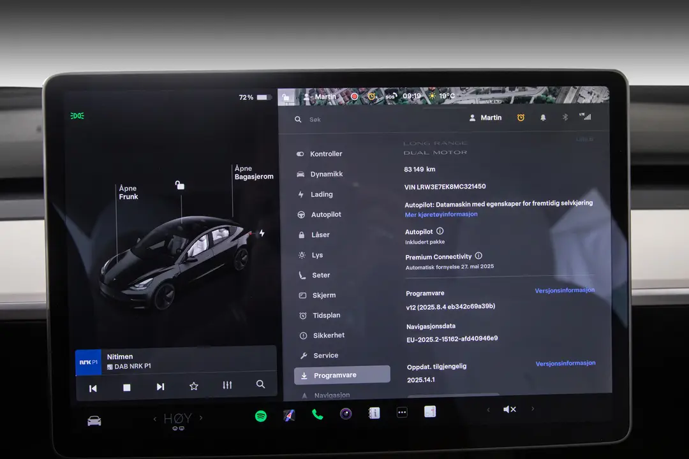Viewport: 689px width, 459px height.
Task: Search media with the magnifier icon
Action: pos(260,384)
